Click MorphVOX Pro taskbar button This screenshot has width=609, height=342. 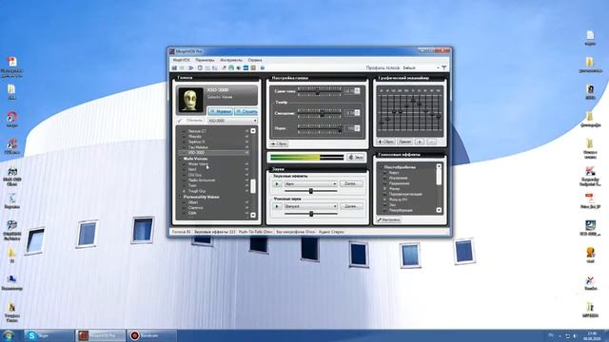pos(100,335)
